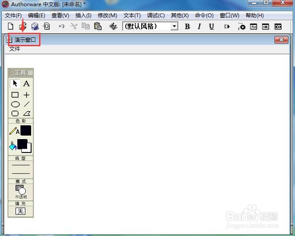
Task: Open the 文本(T) menu
Action: pos(132,16)
